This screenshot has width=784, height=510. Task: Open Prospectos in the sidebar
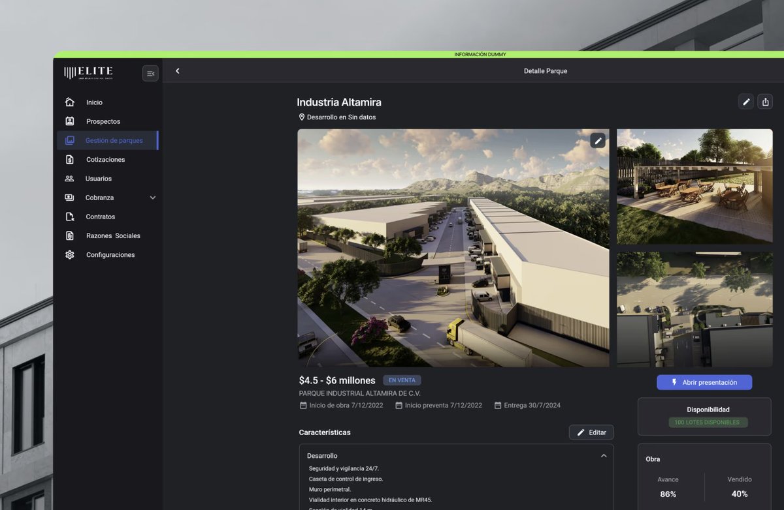click(103, 121)
